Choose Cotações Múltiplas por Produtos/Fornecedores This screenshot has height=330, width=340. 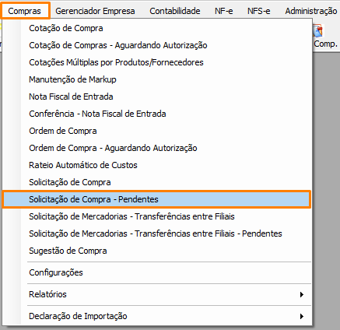[x=156, y=62]
